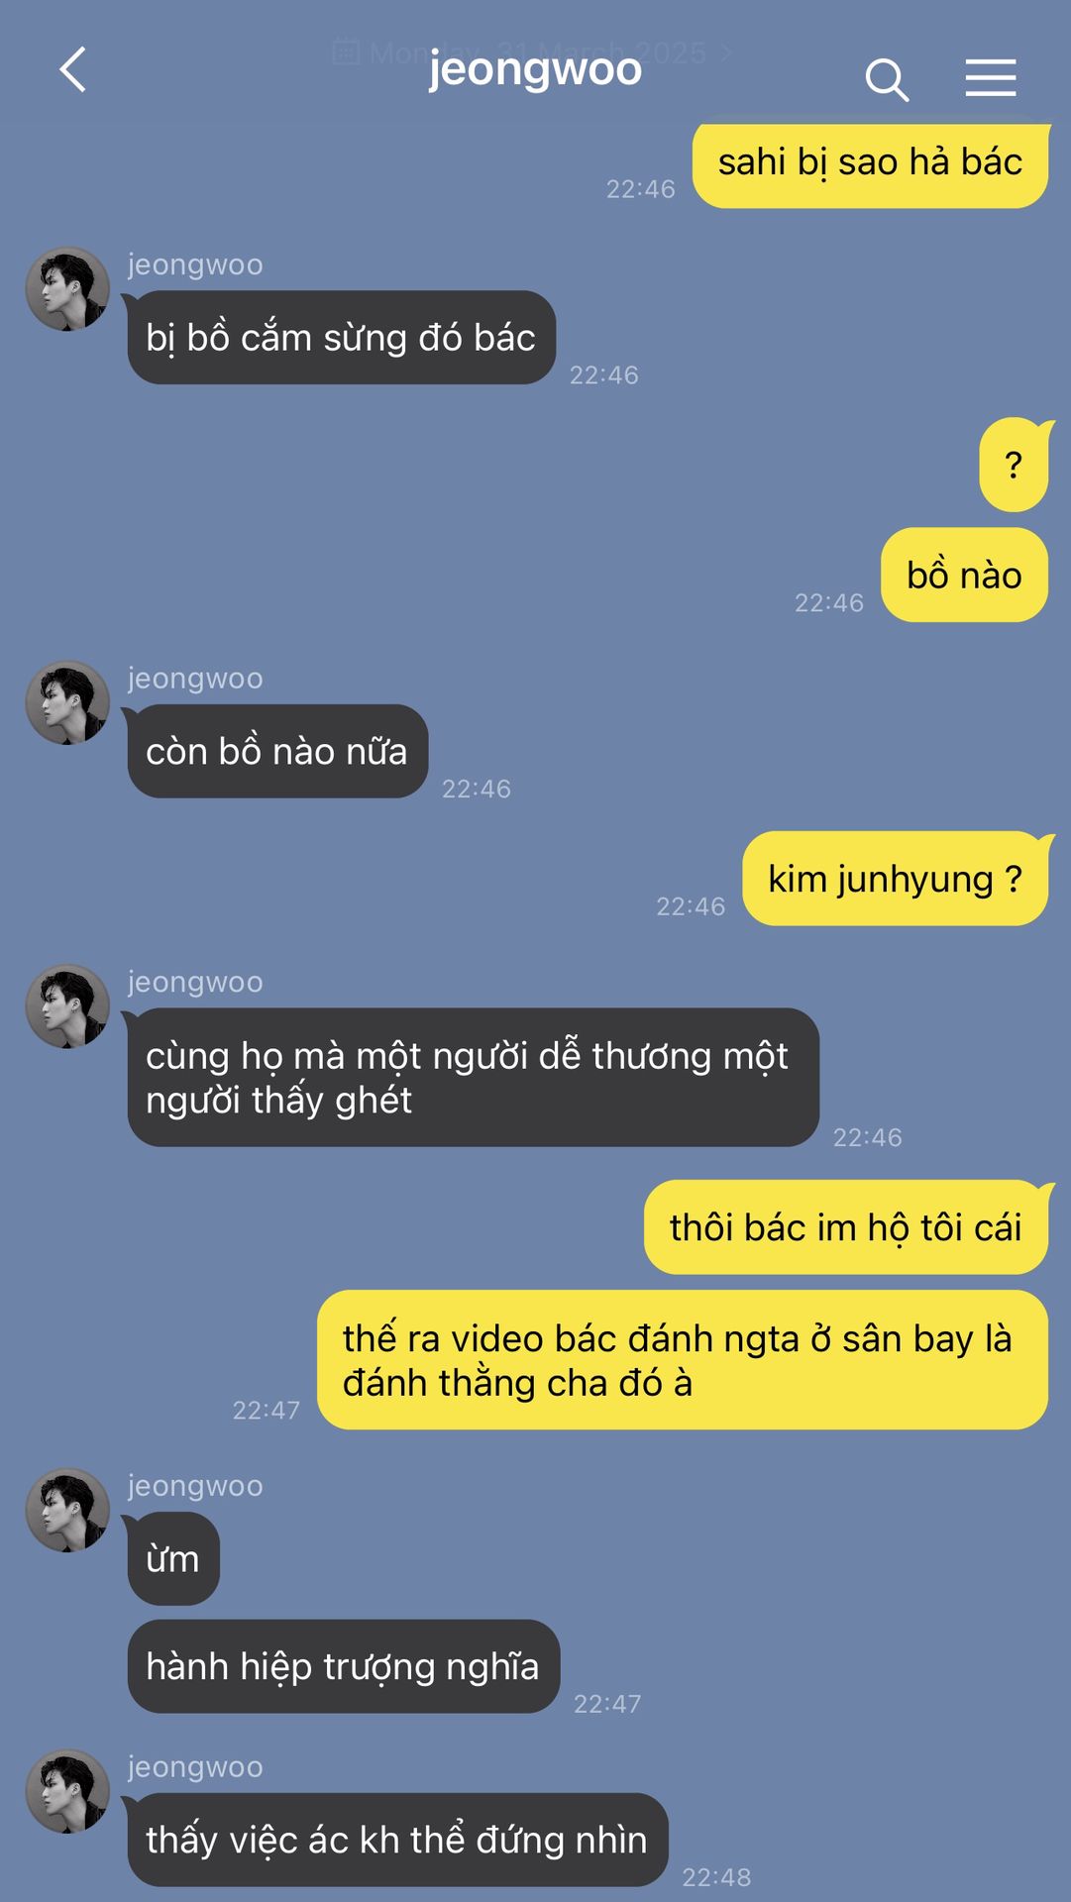Viewport: 1071px width, 1902px height.
Task: Tap the short 'ừm' reply bubble
Action: pyautogui.click(x=173, y=1559)
